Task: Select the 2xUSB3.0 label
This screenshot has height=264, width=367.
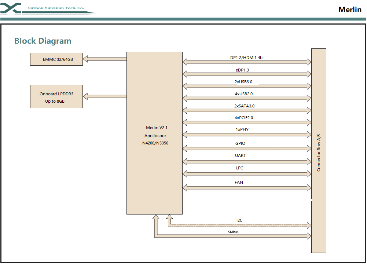Action: tap(243, 82)
